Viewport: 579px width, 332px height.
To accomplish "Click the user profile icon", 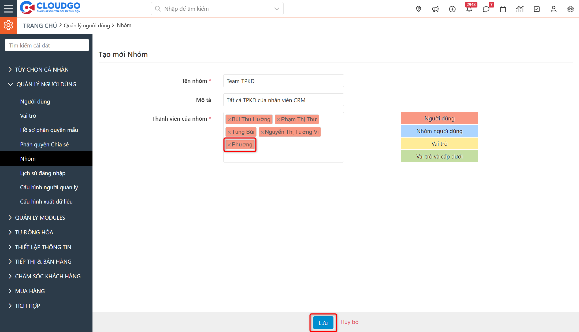I will click(554, 9).
